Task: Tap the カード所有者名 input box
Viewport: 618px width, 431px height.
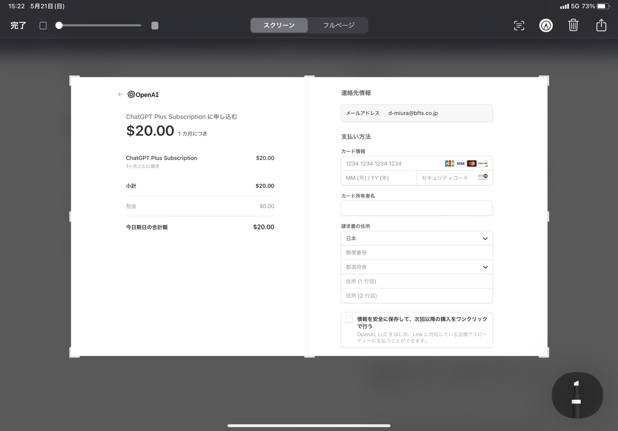Action: point(417,208)
